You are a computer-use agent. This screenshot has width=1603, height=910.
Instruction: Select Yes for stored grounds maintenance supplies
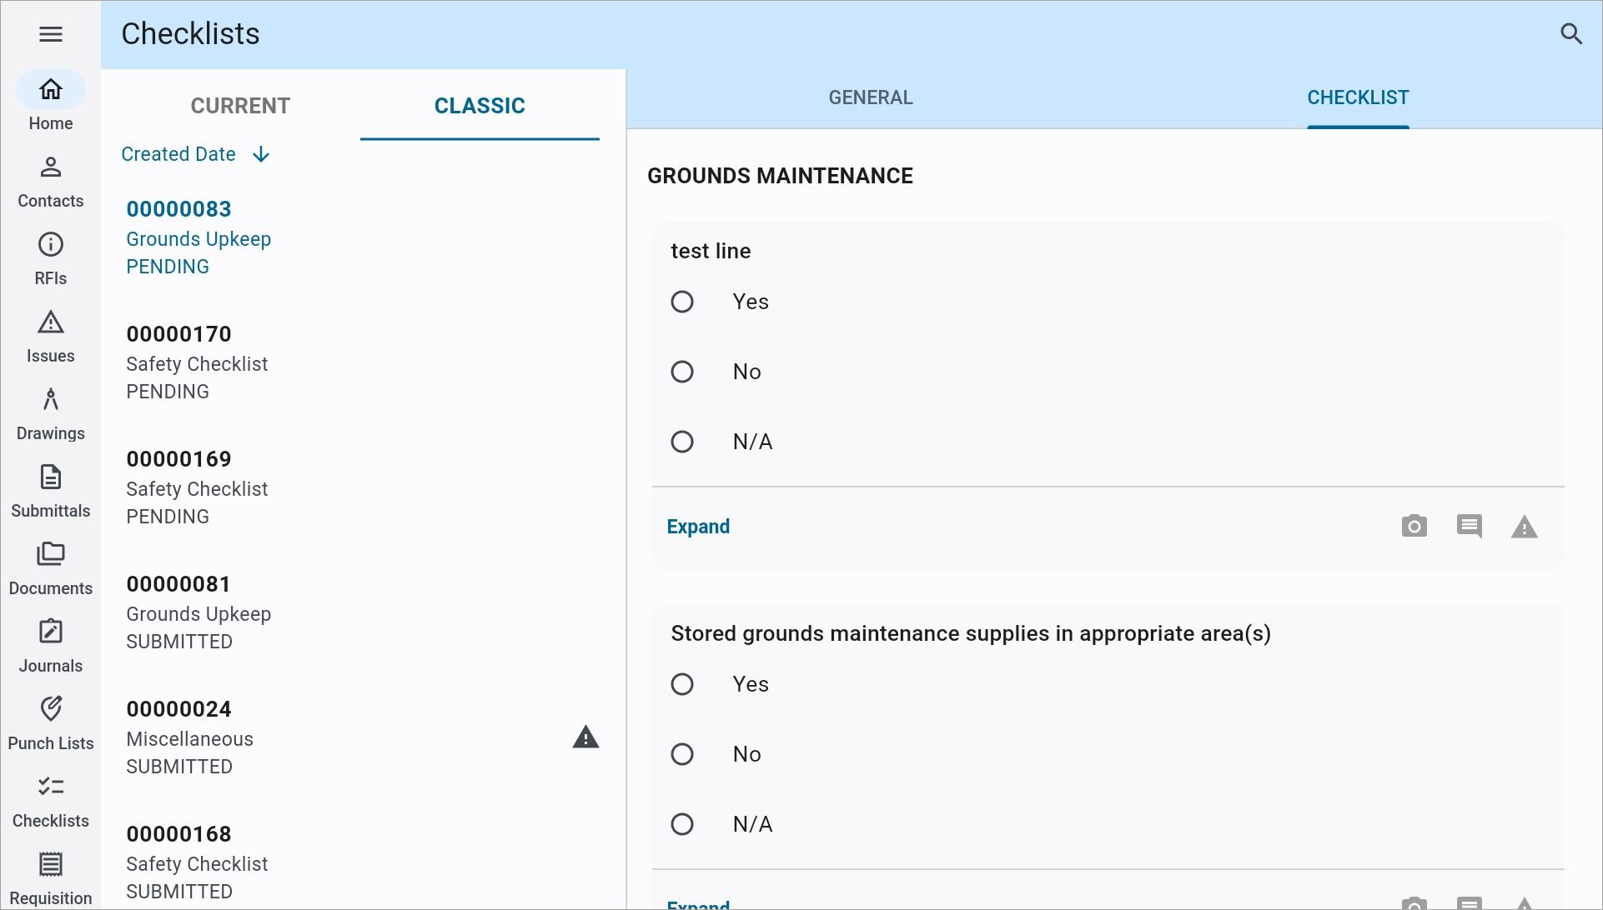pos(682,684)
